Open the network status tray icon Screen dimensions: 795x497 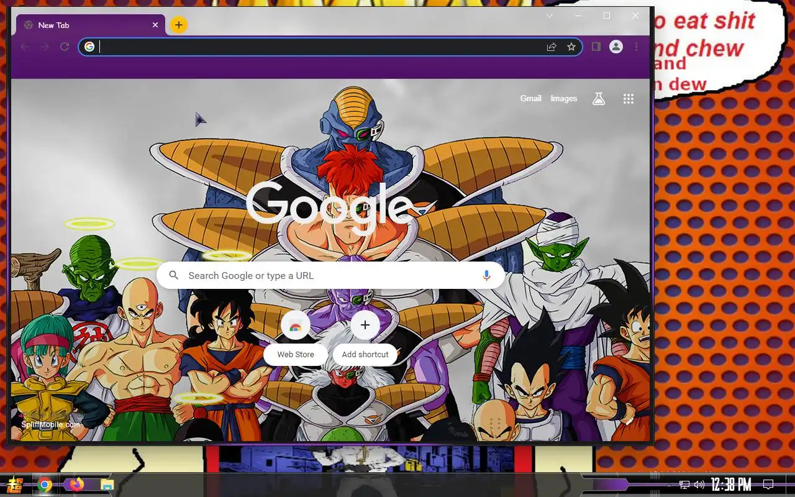tap(684, 485)
